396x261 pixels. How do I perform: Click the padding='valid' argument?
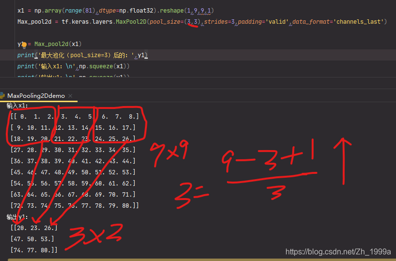coord(263,22)
